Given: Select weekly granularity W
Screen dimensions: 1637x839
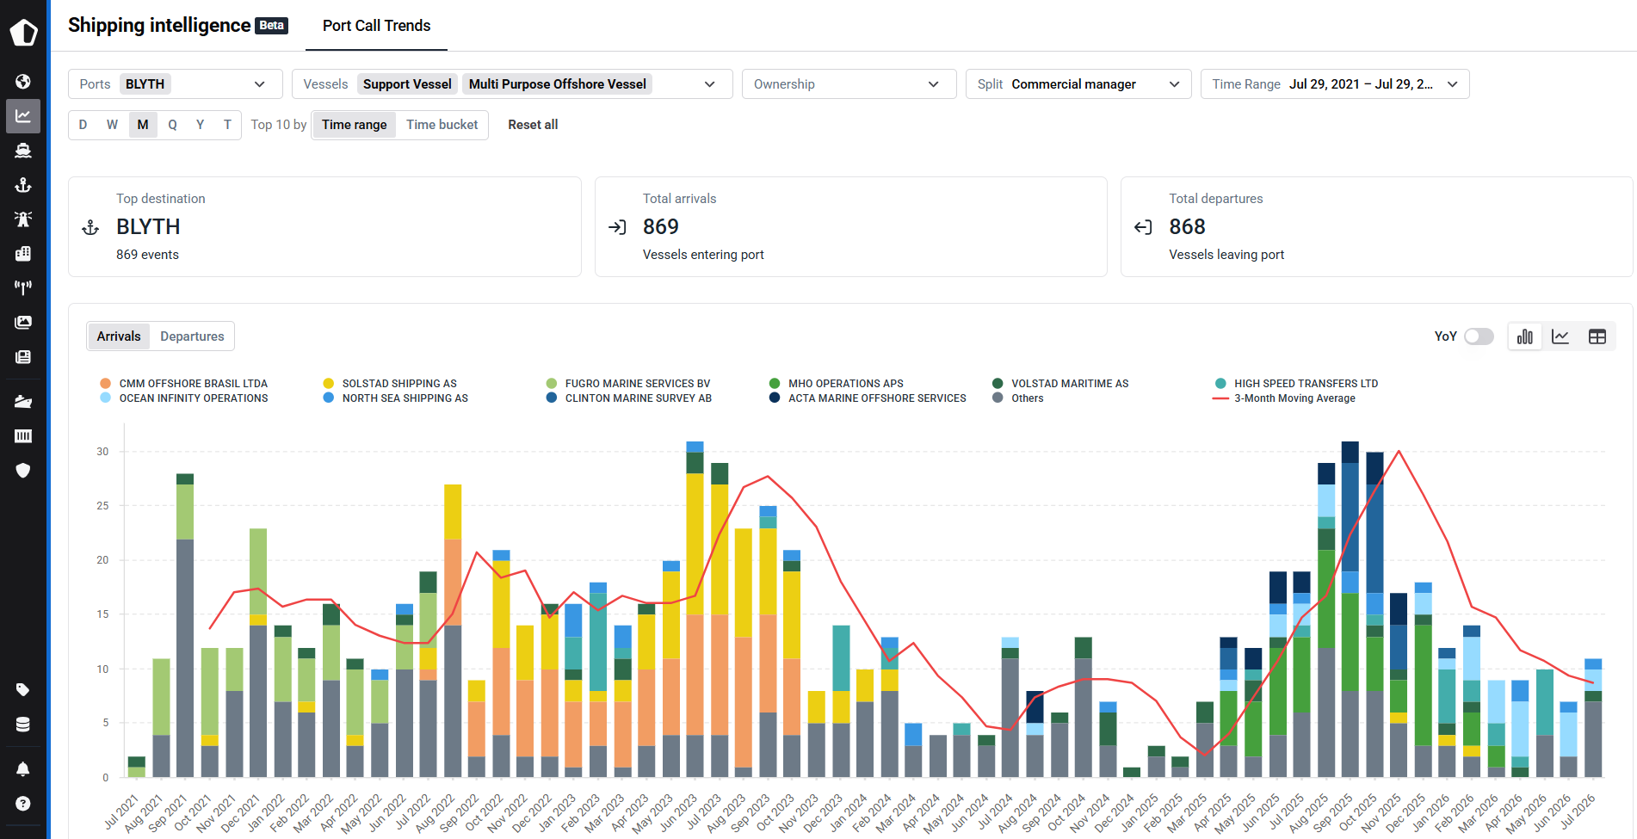Looking at the screenshot, I should 112,125.
